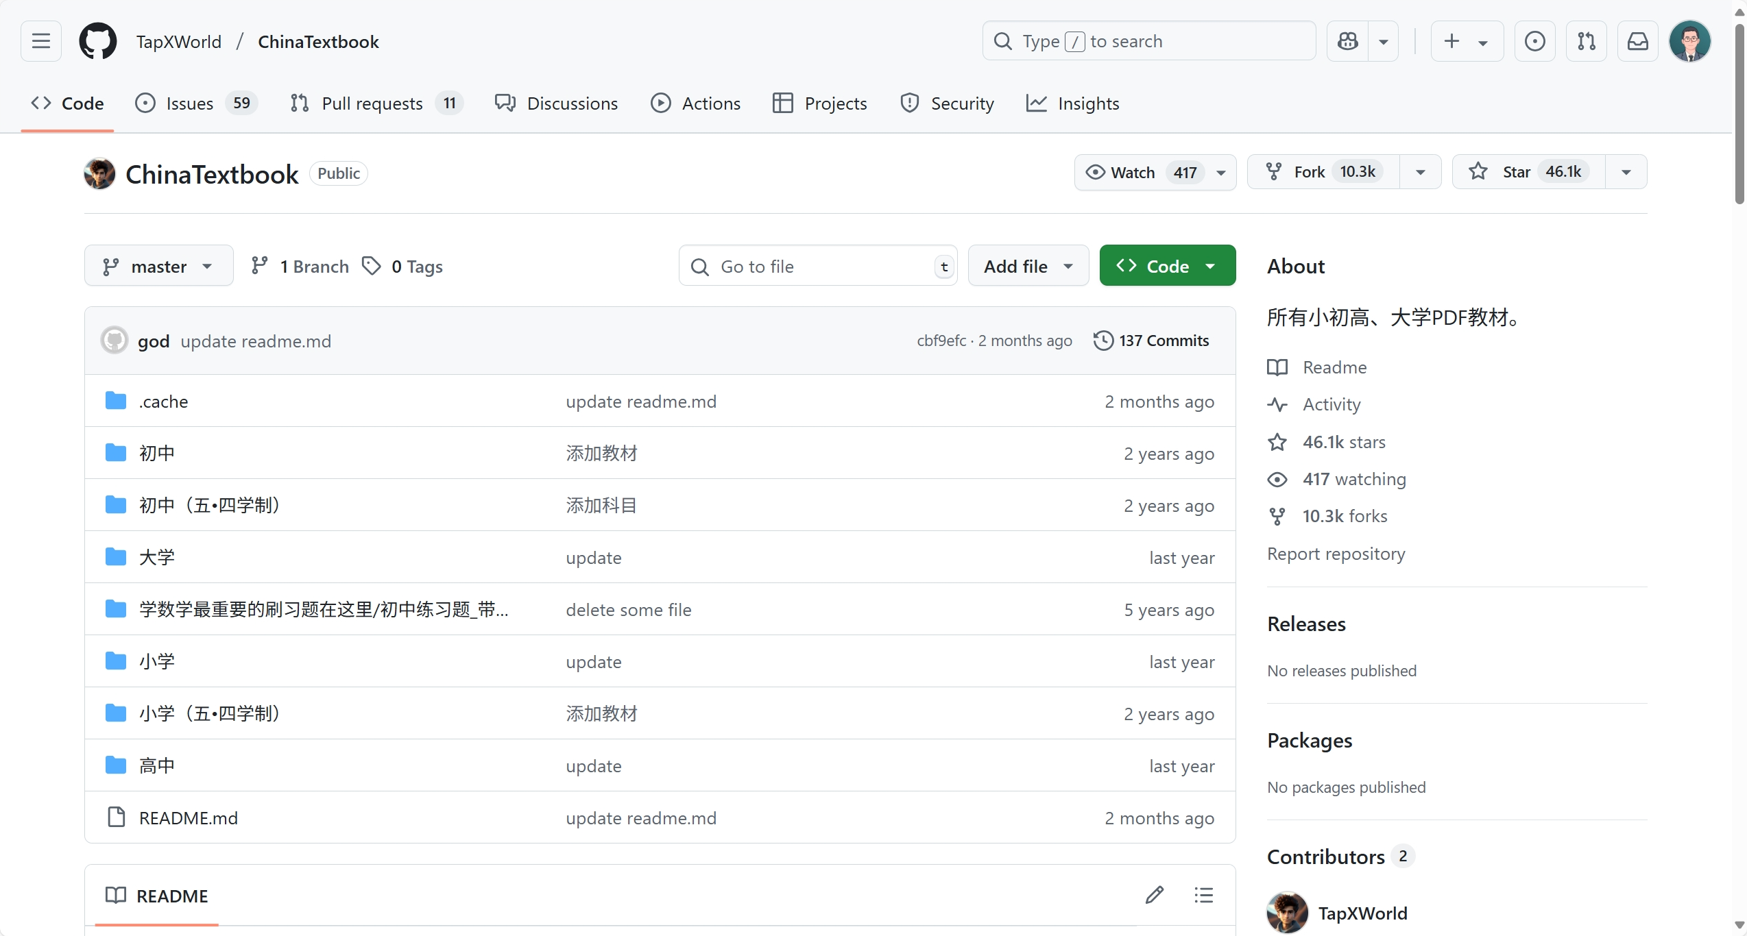Click TapXWorld contributor avatar
Image resolution: width=1747 pixels, height=936 pixels.
[1288, 913]
